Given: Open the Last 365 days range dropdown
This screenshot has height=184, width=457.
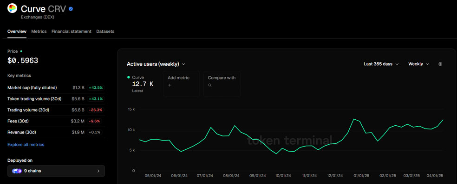Looking at the screenshot, I should [381, 64].
